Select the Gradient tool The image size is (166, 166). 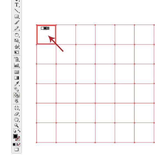[17, 78]
